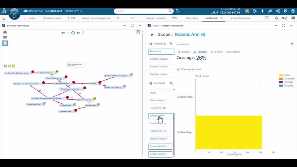Toggle the Constraint legend entry
297x167 pixels.
287,79
